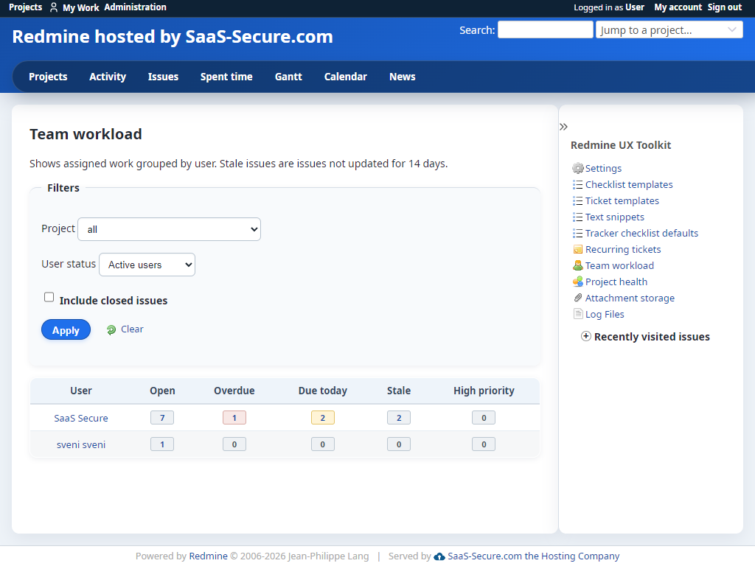Open the User status dropdown
Image resolution: width=755 pixels, height=566 pixels.
[147, 265]
